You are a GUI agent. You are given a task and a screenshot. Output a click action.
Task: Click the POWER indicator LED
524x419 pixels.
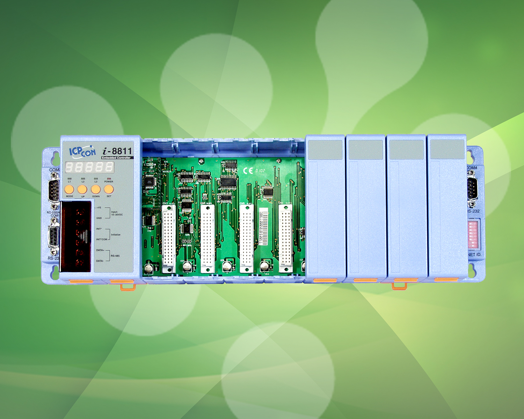pyautogui.click(x=109, y=178)
